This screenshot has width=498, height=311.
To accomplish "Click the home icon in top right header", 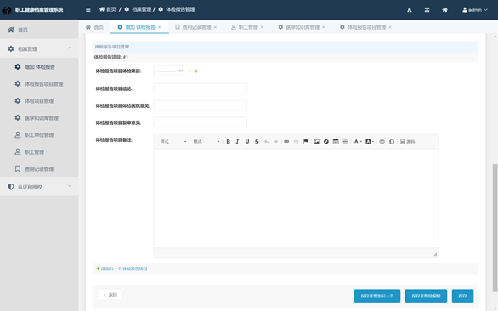I will [444, 10].
